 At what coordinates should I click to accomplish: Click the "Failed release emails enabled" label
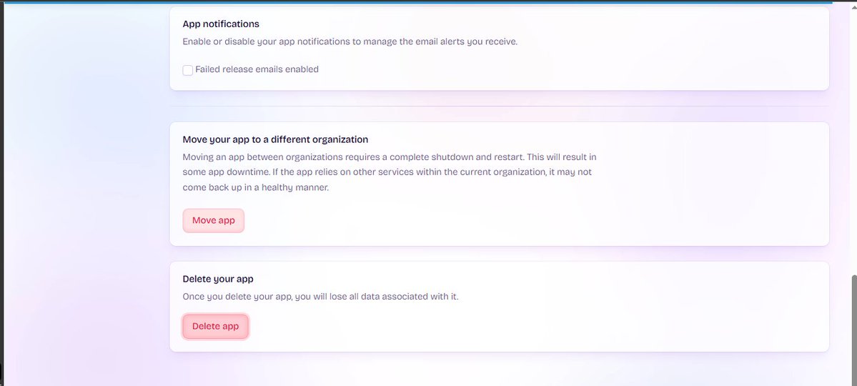coord(257,69)
